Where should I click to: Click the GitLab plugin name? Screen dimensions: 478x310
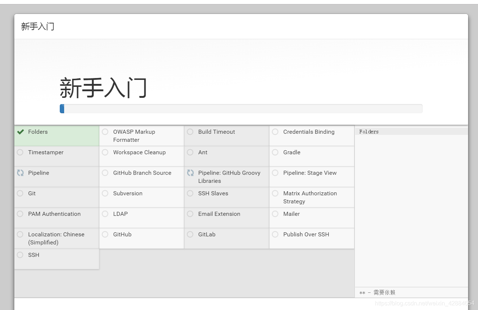point(207,235)
